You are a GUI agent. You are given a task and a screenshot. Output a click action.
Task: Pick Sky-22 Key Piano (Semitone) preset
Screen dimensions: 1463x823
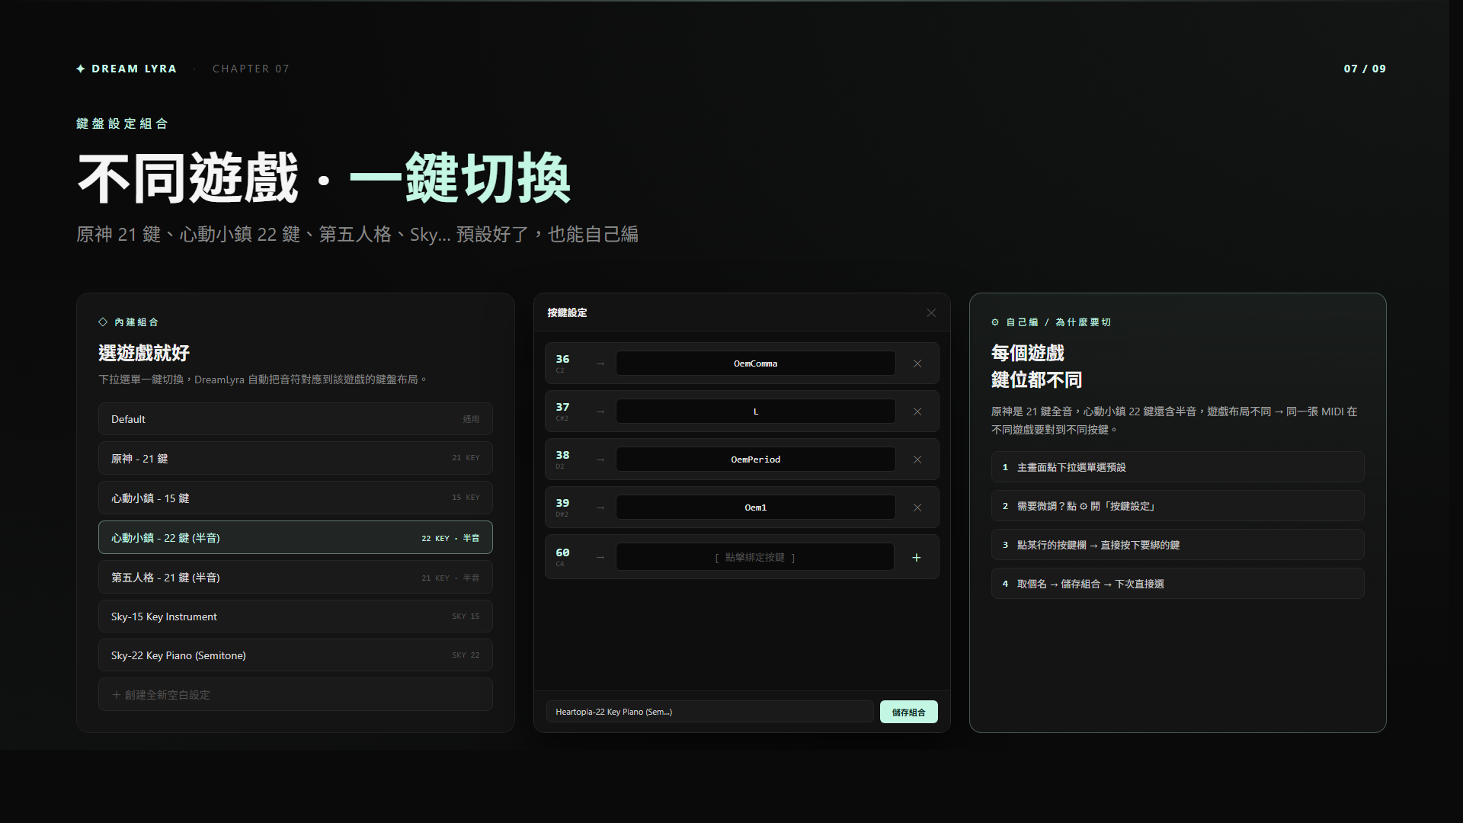(x=295, y=655)
